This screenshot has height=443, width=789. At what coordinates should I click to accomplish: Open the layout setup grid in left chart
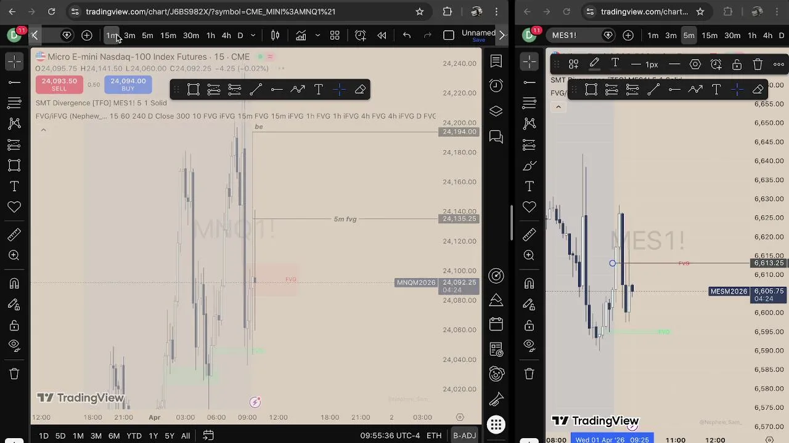click(335, 36)
